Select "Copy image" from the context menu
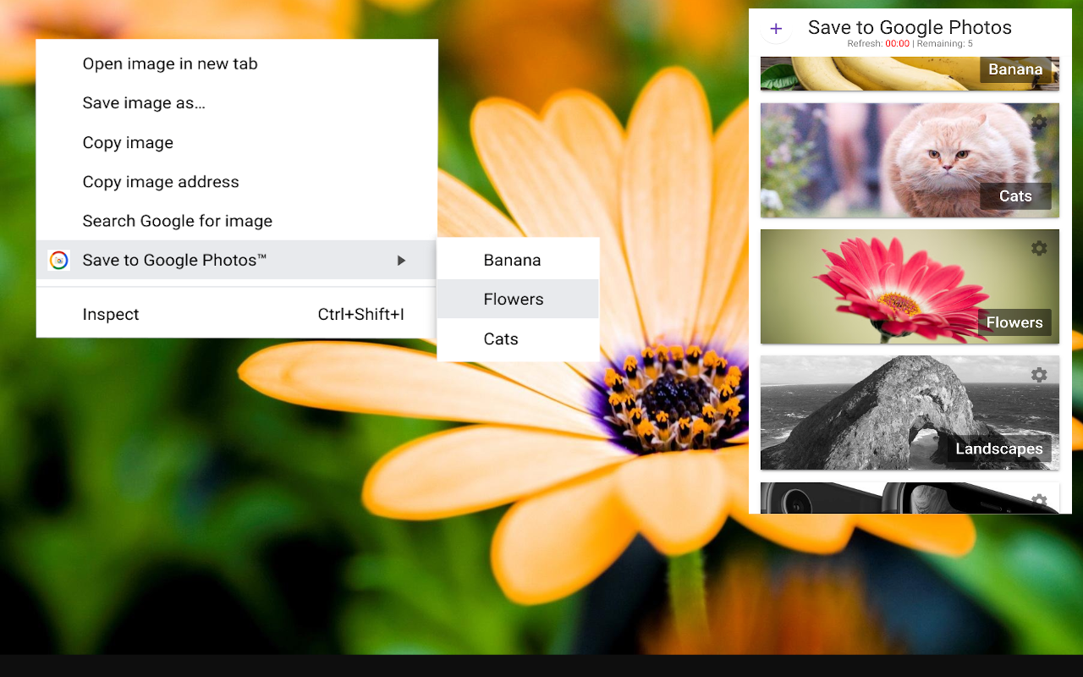1083x677 pixels. 128,142
